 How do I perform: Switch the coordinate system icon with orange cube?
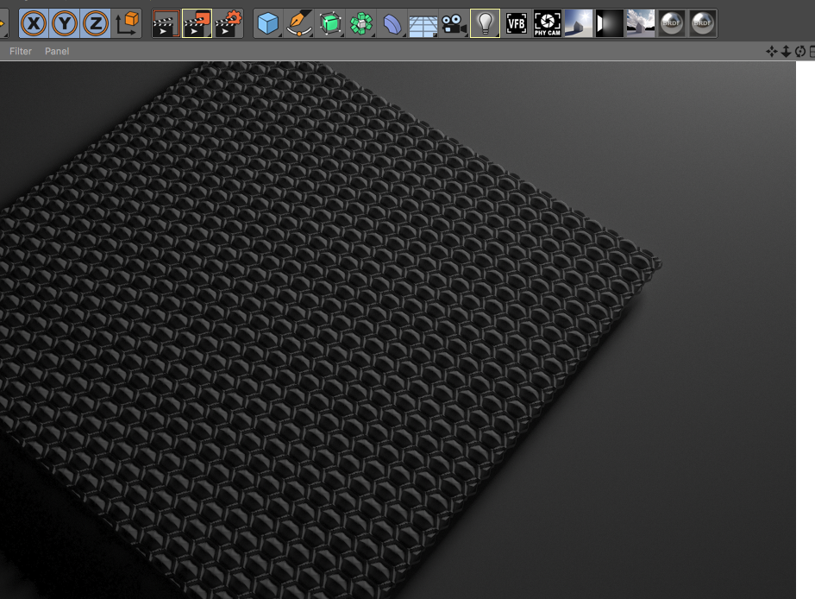pos(126,23)
